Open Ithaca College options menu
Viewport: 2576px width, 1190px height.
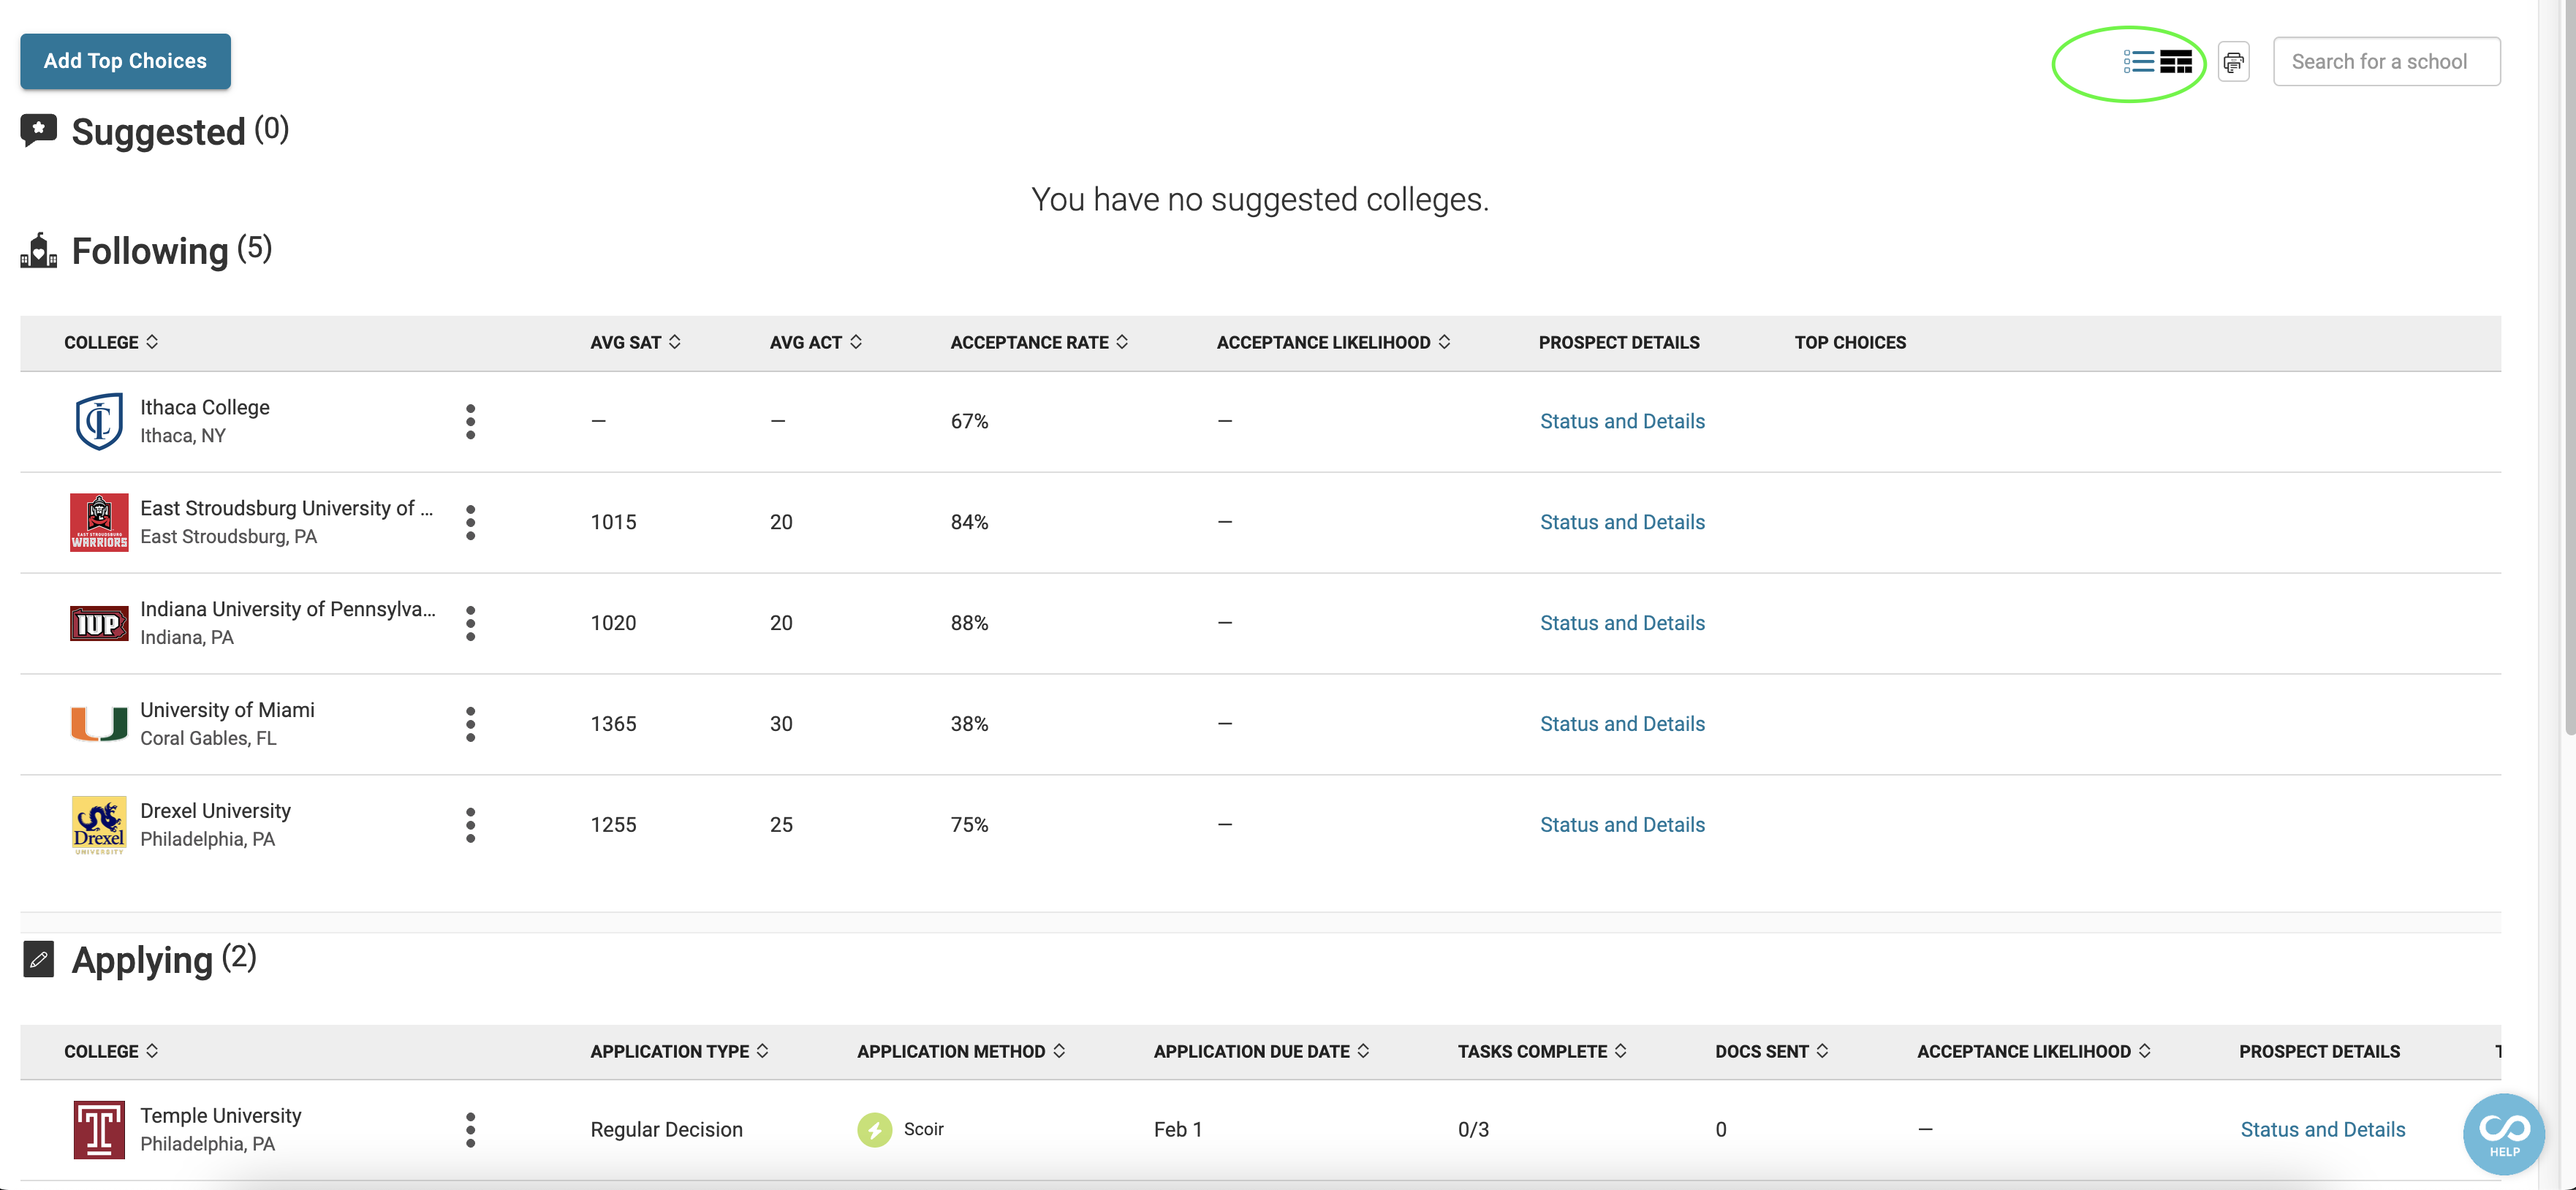(x=470, y=422)
